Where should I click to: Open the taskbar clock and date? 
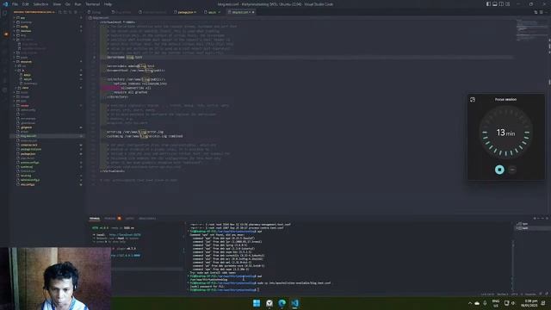[530, 303]
